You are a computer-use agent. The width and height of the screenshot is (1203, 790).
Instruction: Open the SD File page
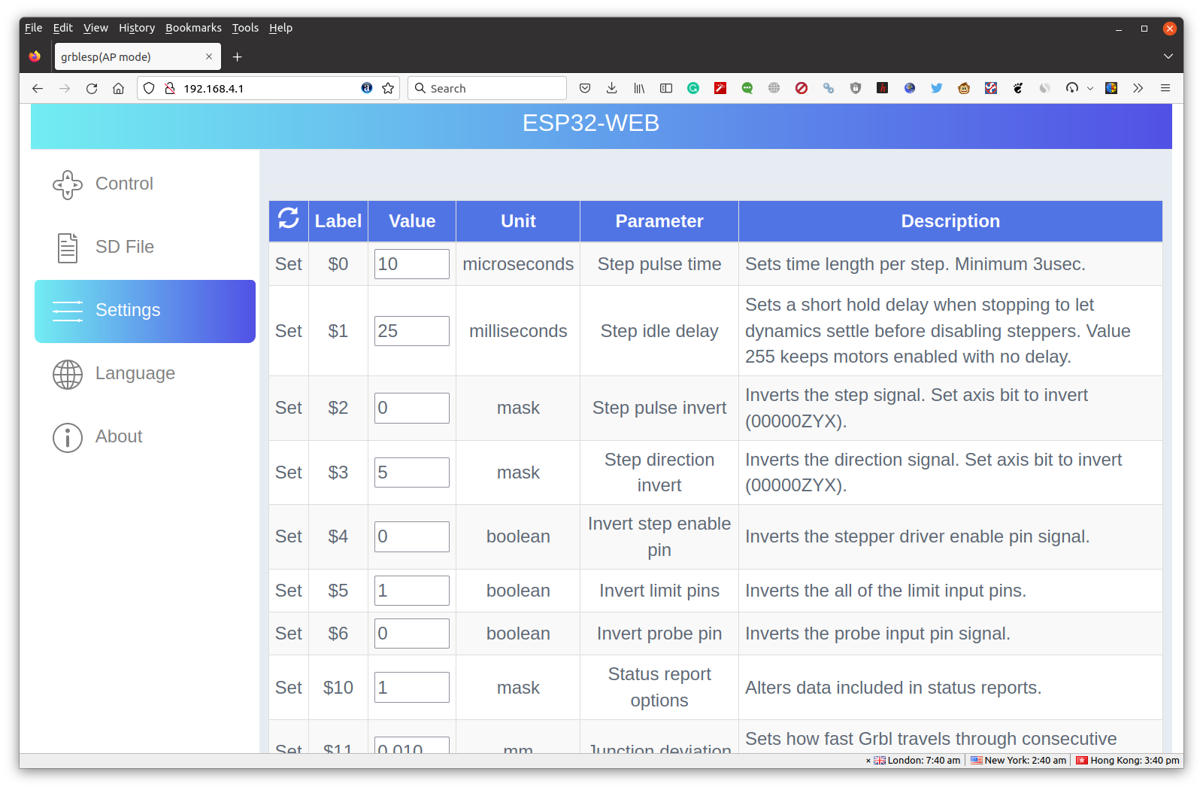pyautogui.click(x=145, y=248)
